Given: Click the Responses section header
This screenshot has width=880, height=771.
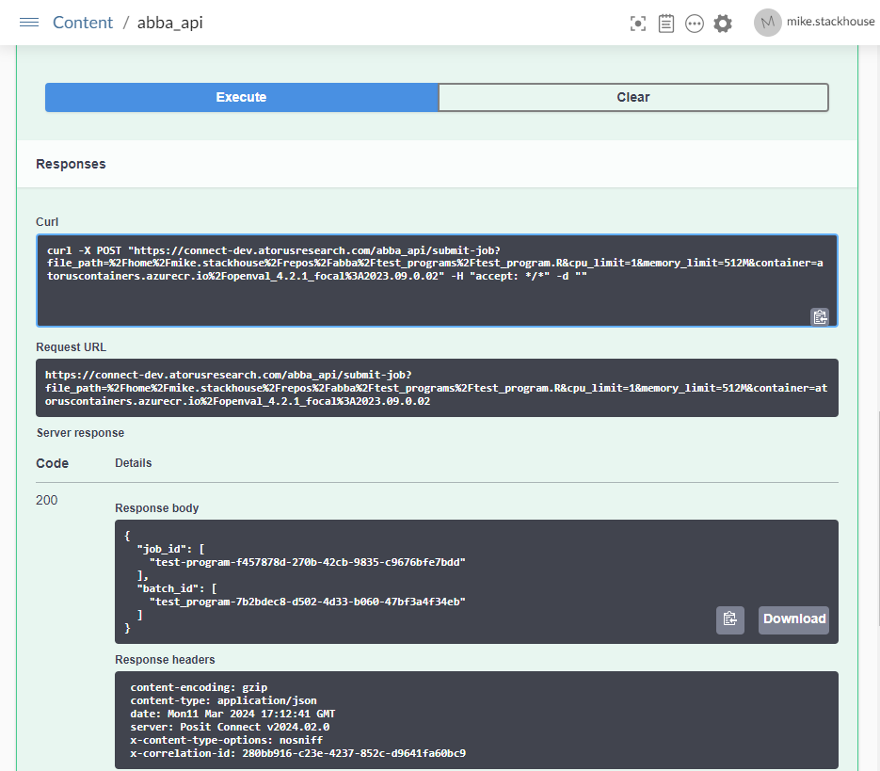Looking at the screenshot, I should click(72, 164).
